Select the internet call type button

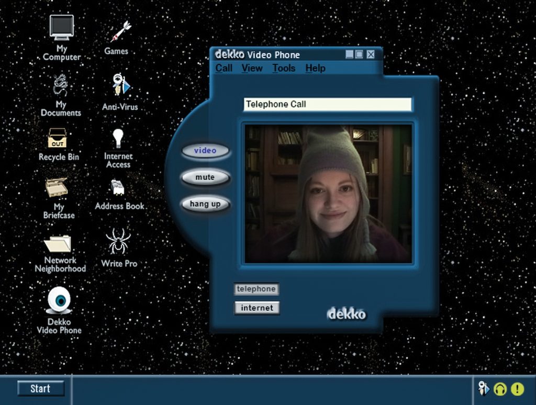(x=257, y=308)
